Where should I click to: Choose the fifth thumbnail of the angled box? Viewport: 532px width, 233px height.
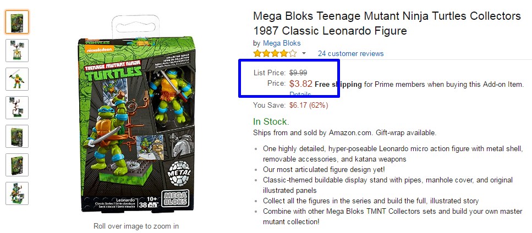click(17, 136)
